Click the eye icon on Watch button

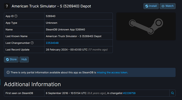coord(163,6)
